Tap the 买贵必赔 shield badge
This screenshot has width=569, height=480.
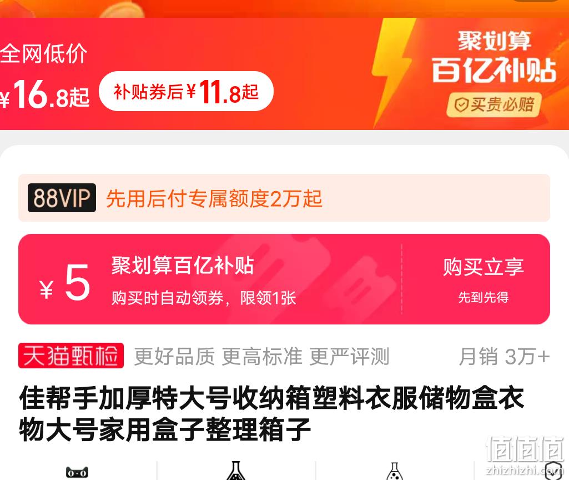point(494,105)
